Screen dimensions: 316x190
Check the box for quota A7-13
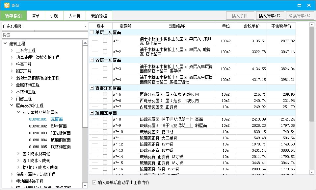point(105,150)
